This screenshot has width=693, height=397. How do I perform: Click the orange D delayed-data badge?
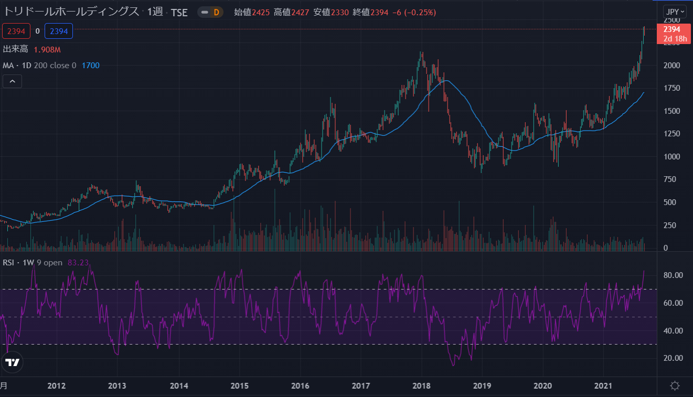tap(216, 12)
